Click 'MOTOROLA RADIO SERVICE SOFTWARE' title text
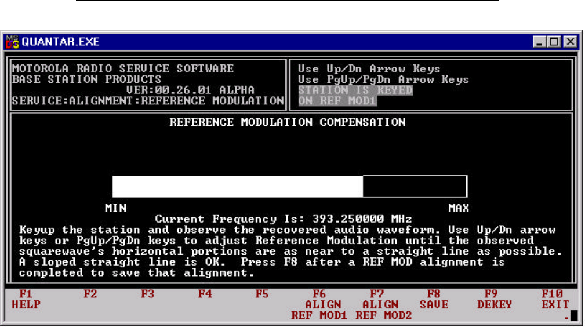The width and height of the screenshot is (585, 327). tap(123, 68)
